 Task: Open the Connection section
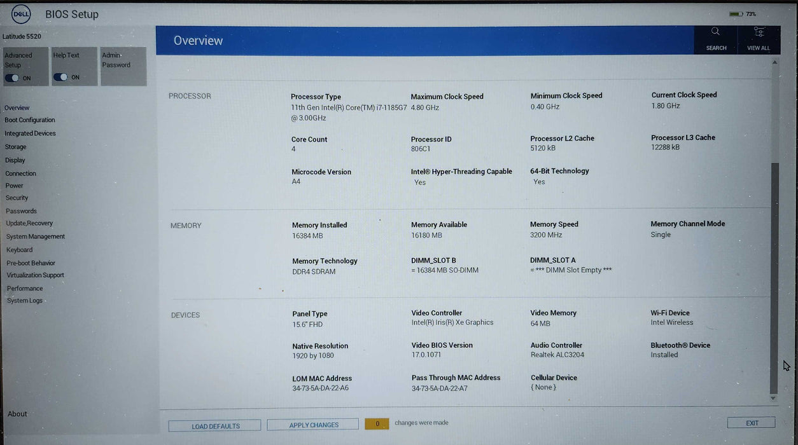point(21,174)
